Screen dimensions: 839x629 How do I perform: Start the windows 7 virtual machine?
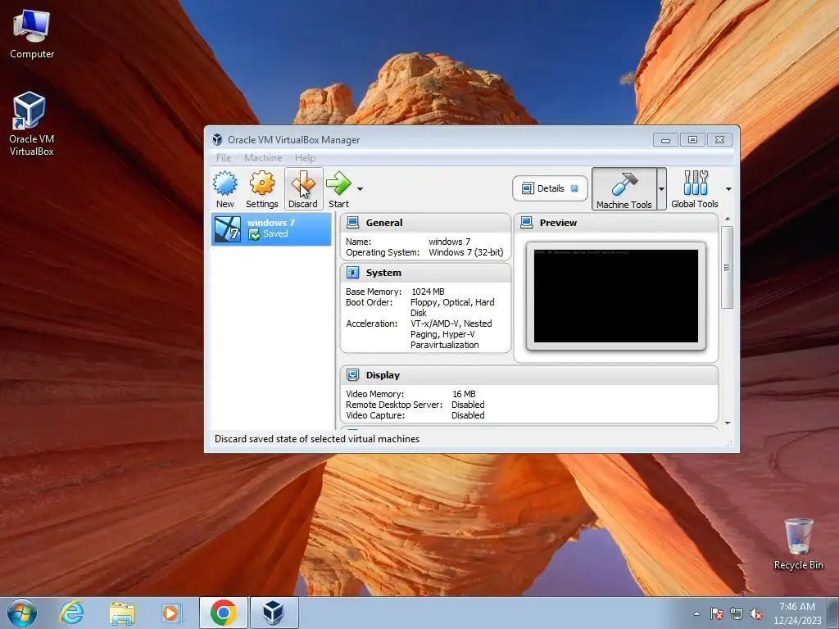[338, 189]
